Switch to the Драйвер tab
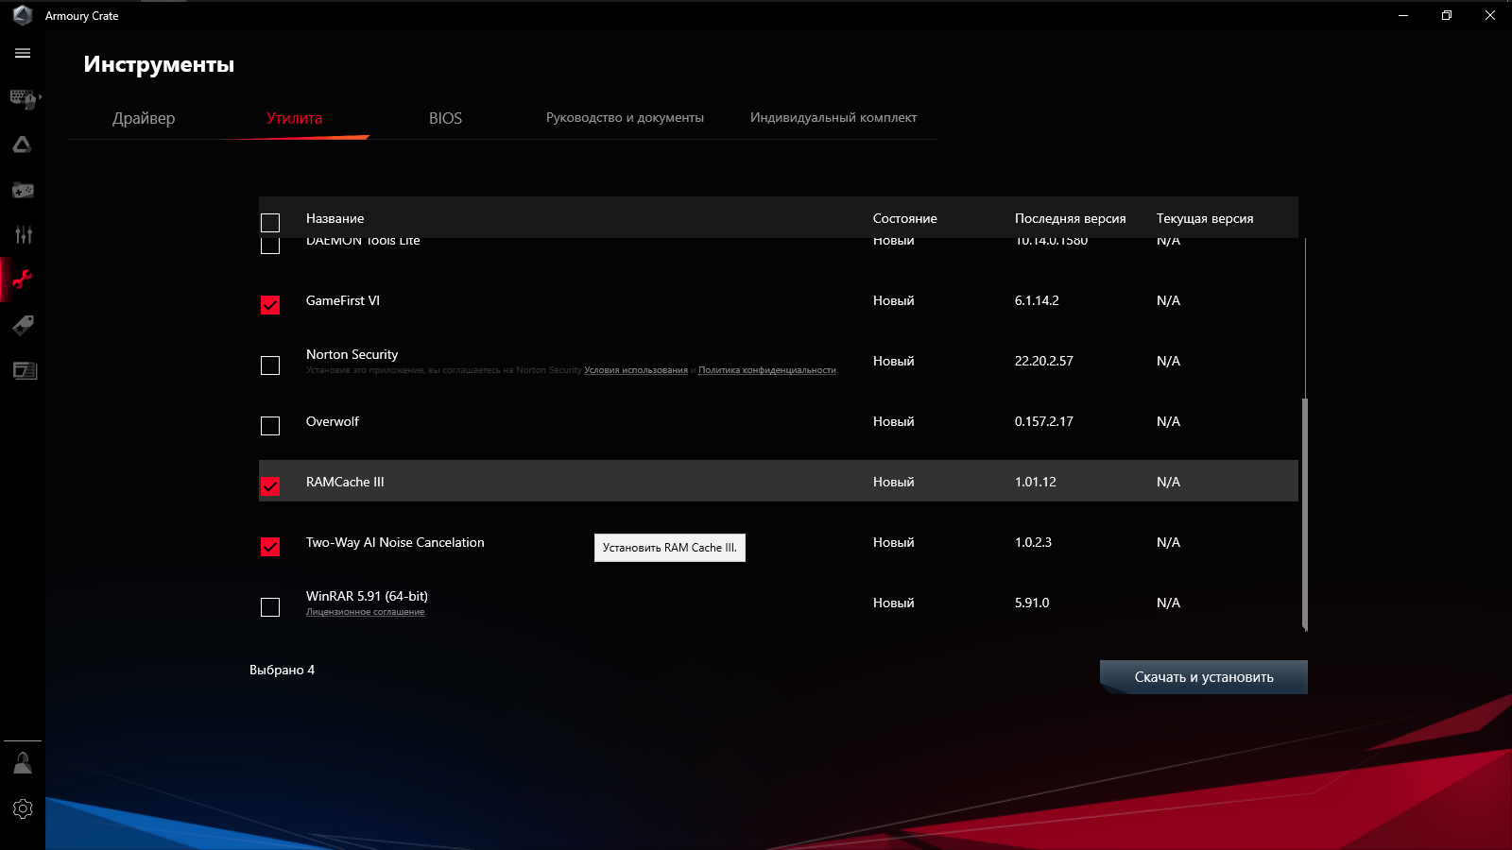The image size is (1512, 850). [x=144, y=118]
